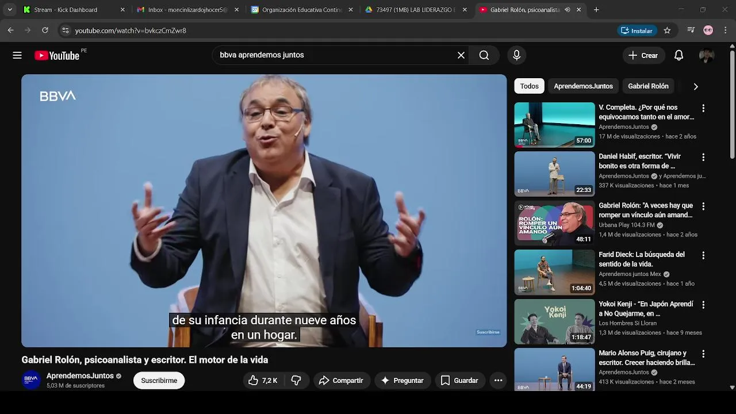
Task: Click the Preguntar button
Action: (402, 381)
